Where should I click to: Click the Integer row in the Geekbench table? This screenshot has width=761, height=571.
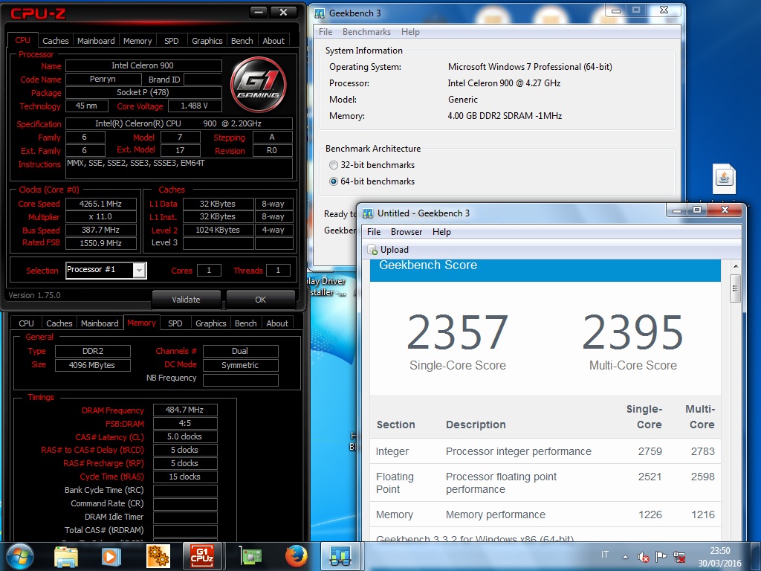(545, 451)
